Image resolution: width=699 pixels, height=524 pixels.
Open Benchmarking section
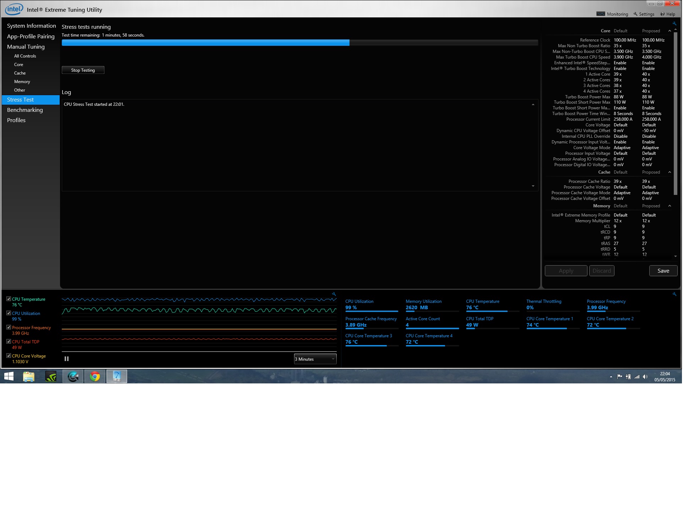(25, 110)
